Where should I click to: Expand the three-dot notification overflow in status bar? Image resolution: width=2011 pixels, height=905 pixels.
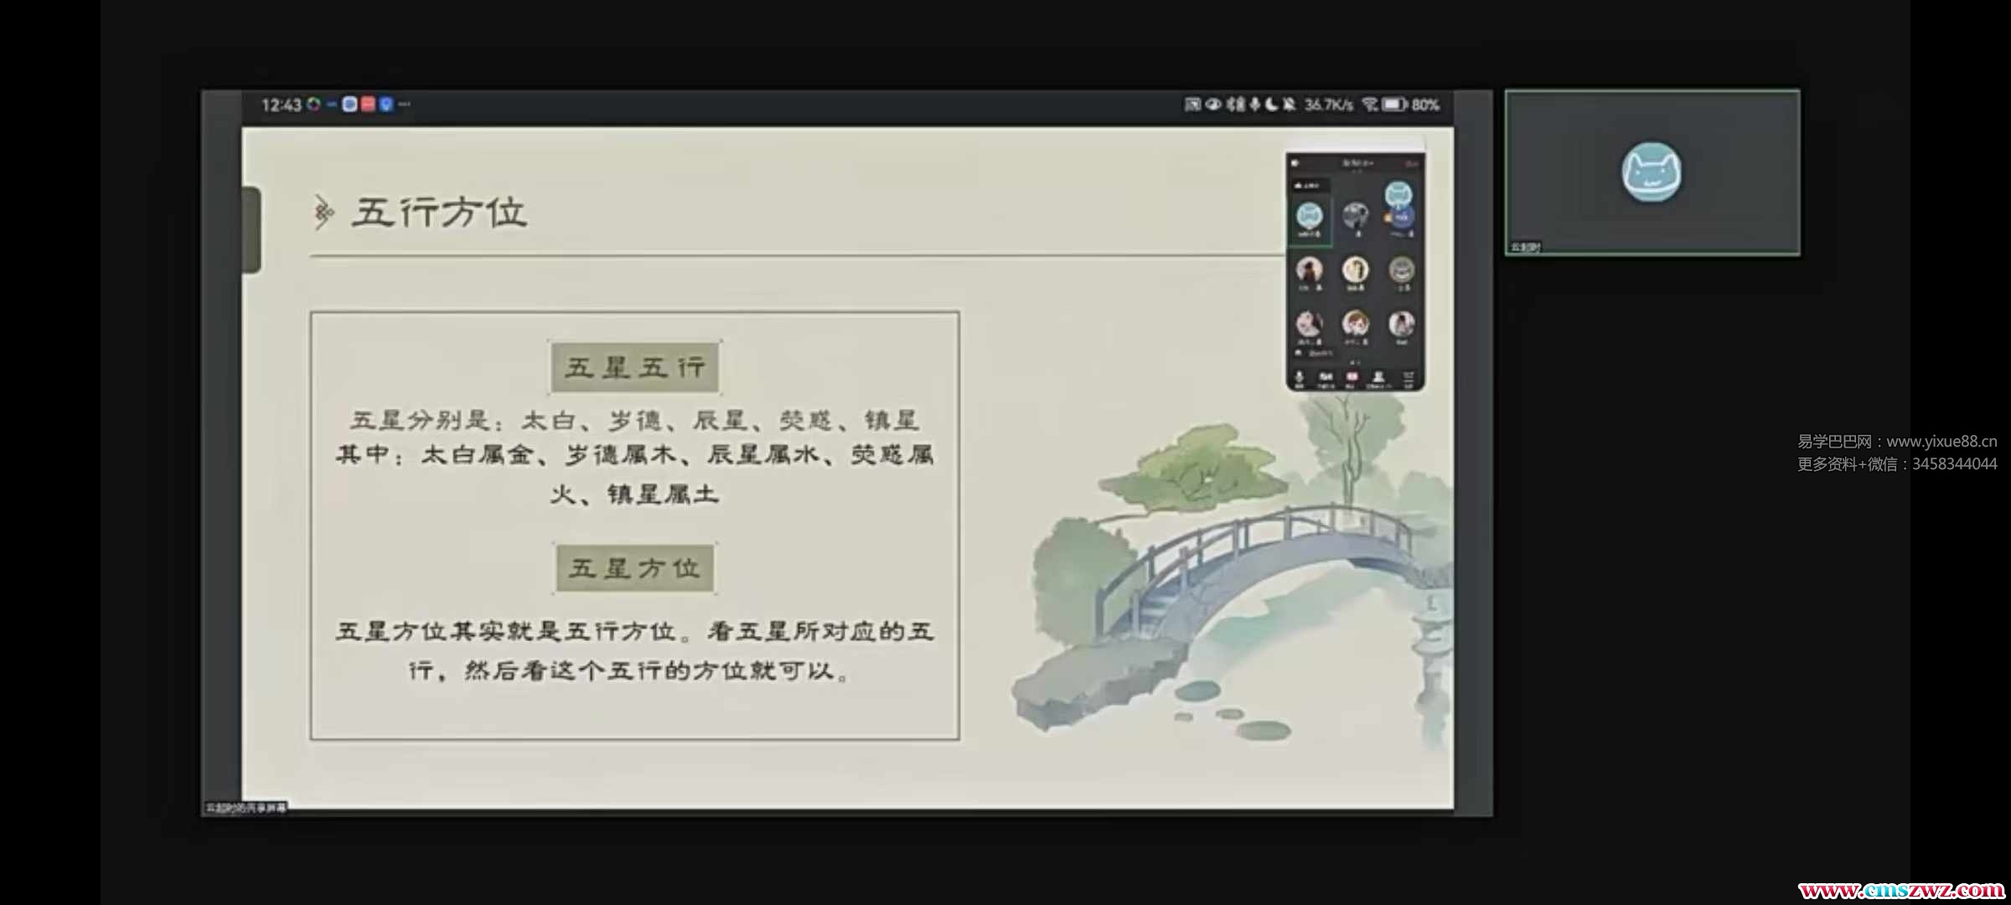pos(405,105)
